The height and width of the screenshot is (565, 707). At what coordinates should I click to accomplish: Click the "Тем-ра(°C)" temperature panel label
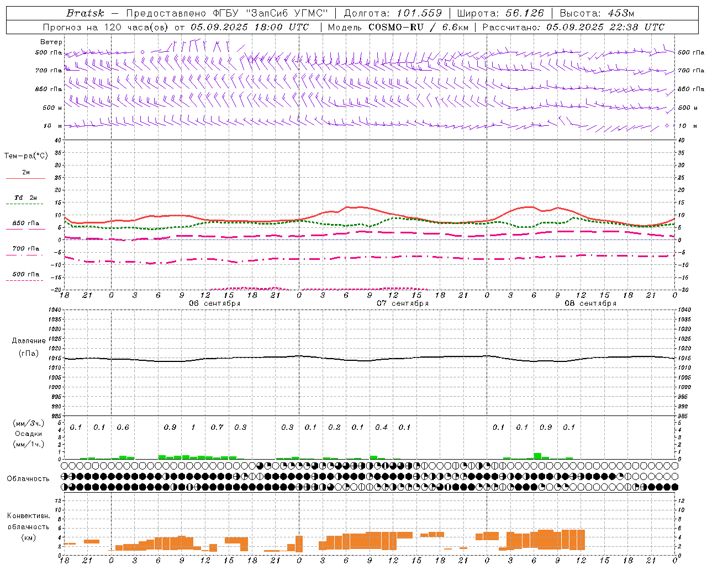[26, 156]
